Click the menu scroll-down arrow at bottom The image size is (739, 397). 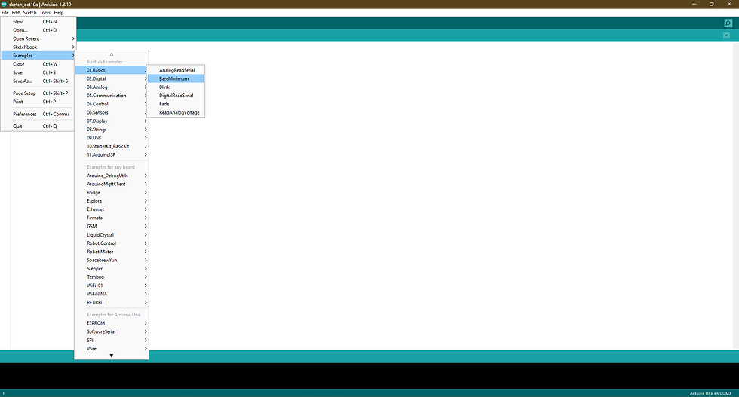[112, 356]
